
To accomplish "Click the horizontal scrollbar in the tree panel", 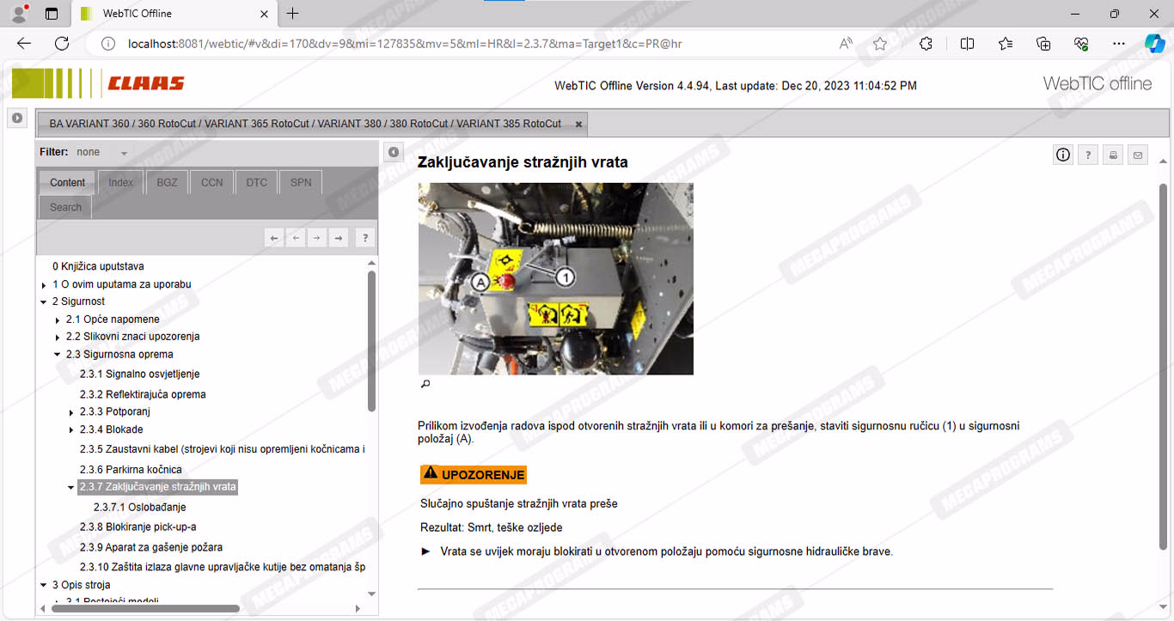I will [x=144, y=608].
